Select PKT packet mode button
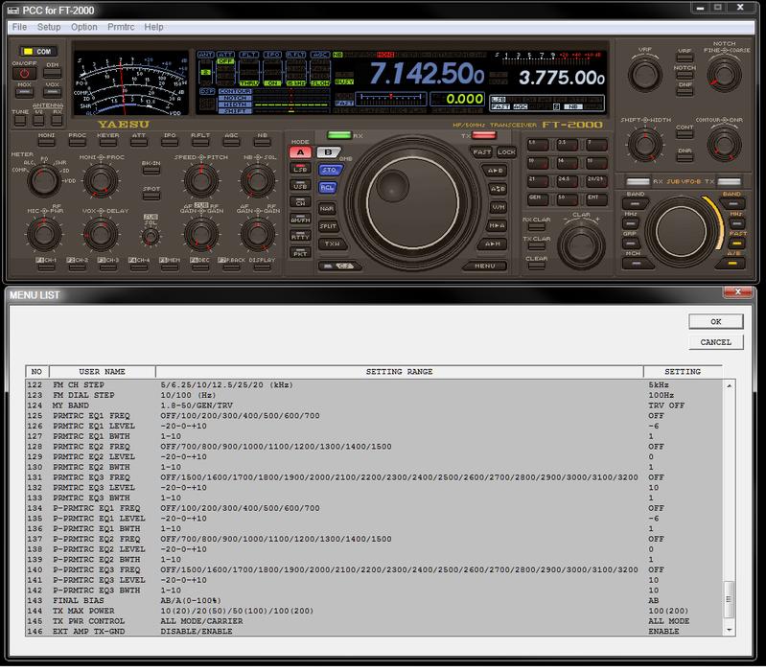The image size is (766, 672). pyautogui.click(x=300, y=253)
